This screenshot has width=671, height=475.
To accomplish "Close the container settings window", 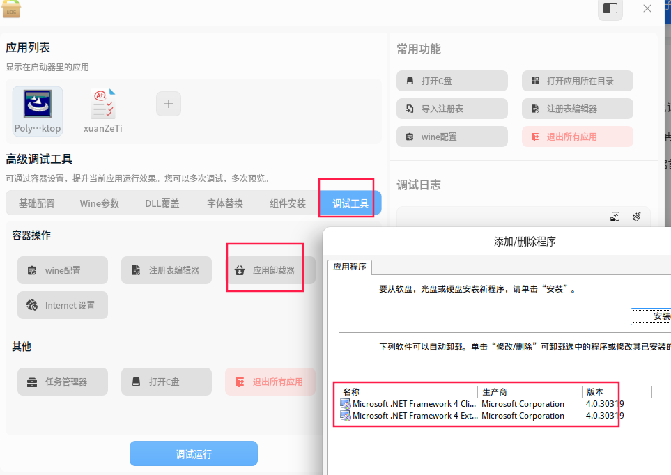I will [647, 8].
